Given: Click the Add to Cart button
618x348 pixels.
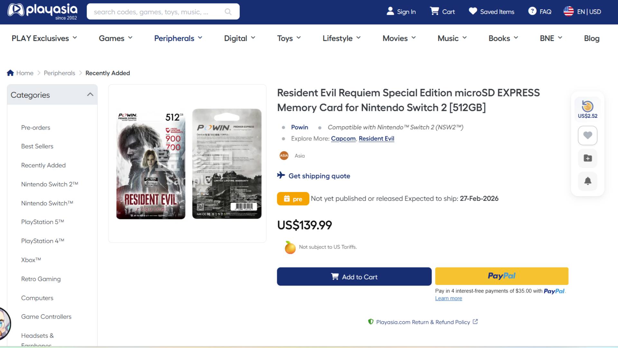Looking at the screenshot, I should click(354, 276).
